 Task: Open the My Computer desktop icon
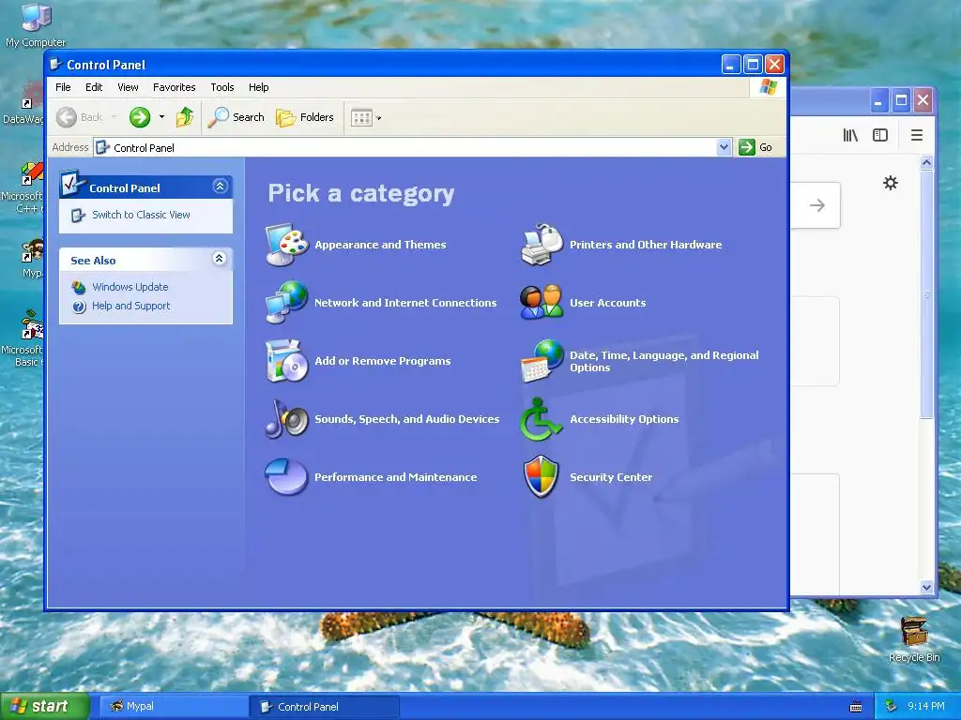[x=36, y=25]
